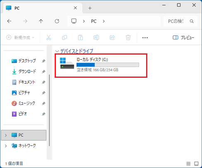Go up one folder level
This screenshot has width=202, height=168.
[41, 21]
